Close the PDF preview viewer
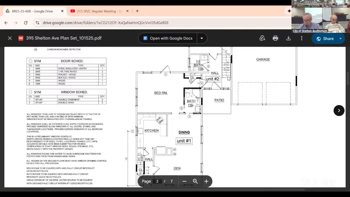This screenshot has width=350, height=197. click(x=10, y=38)
